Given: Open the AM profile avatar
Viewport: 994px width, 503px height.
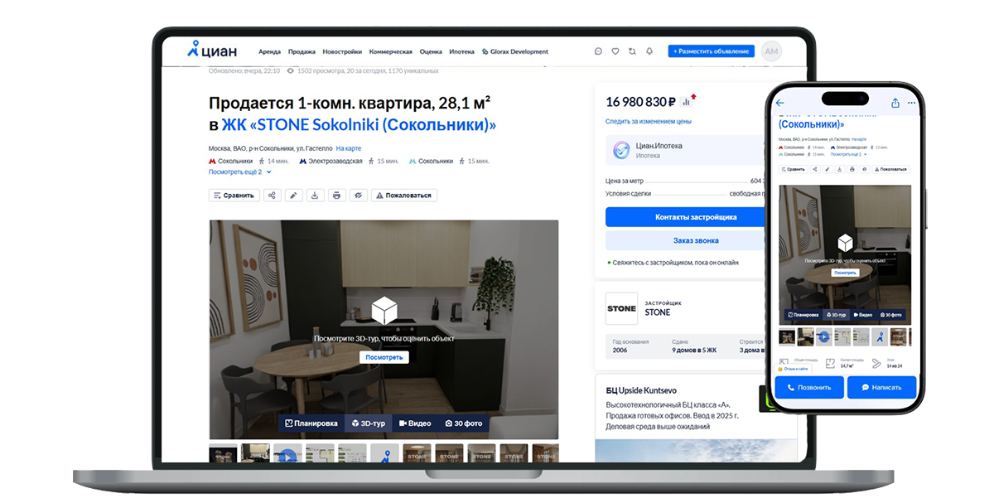Looking at the screenshot, I should tap(771, 51).
